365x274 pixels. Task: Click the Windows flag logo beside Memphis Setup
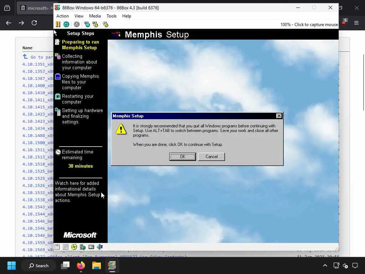coord(116,35)
